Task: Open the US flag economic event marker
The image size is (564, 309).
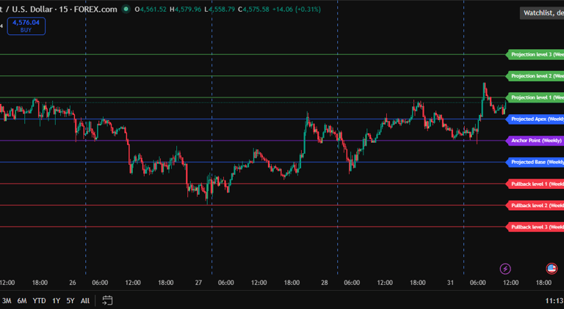Action: (x=552, y=269)
